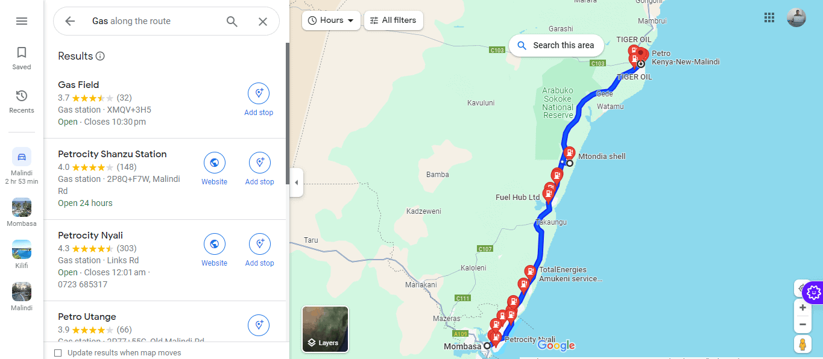Click the Saved sidebar icon

pos(21,57)
